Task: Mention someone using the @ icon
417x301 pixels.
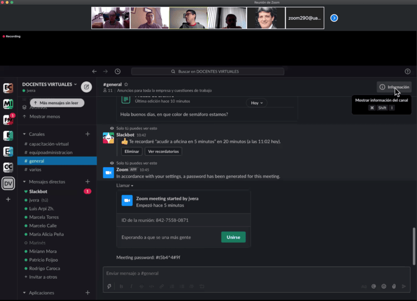Action: click(x=374, y=286)
